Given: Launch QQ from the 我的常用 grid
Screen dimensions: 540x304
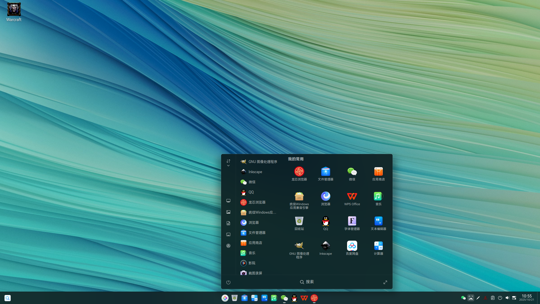Looking at the screenshot, I should click(325, 223).
